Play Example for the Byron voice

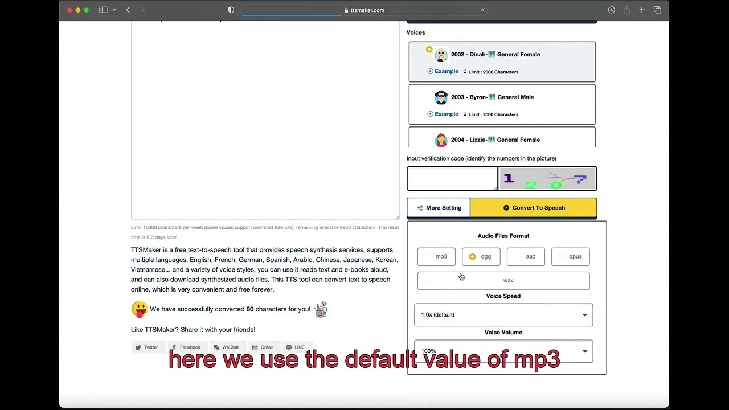point(443,114)
